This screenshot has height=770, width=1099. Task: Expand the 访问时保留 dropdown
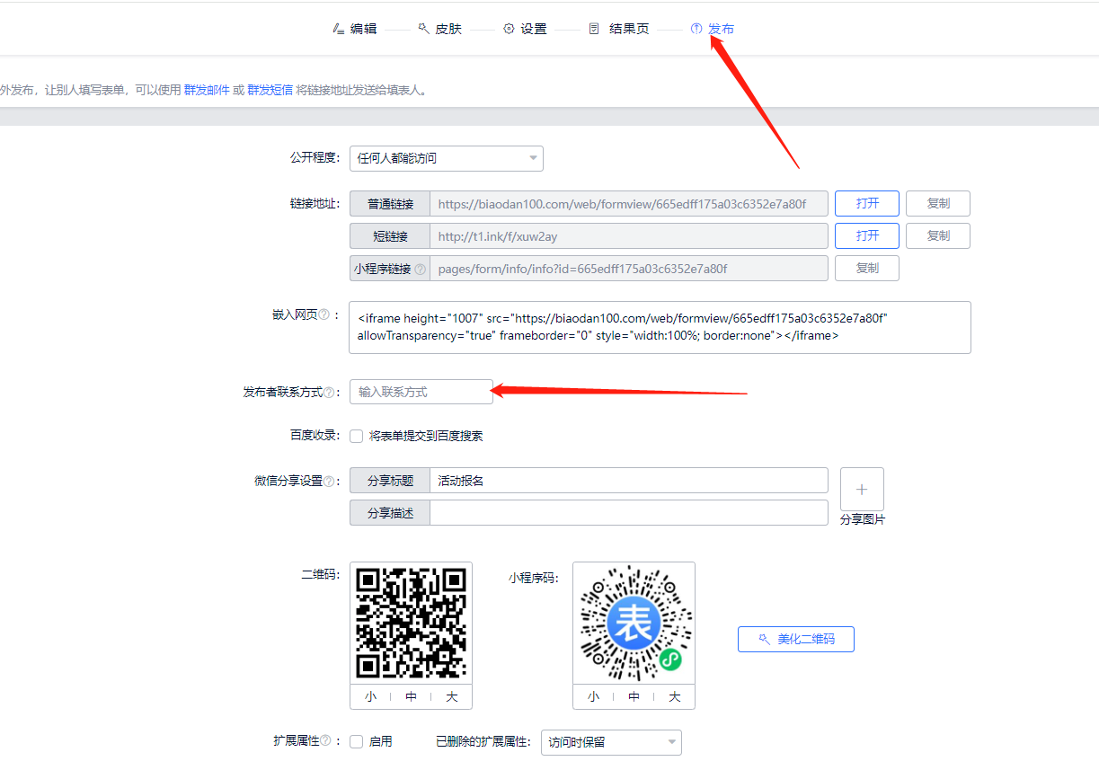click(611, 742)
